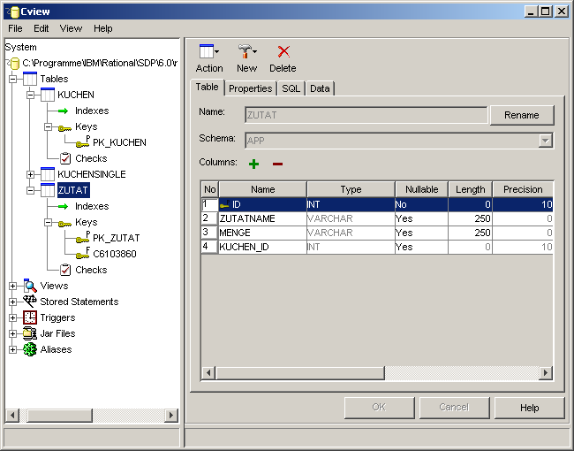Screen dimensions: 574x451
Task: Collapse the ZUTAT table node
Action: [x=30, y=190]
